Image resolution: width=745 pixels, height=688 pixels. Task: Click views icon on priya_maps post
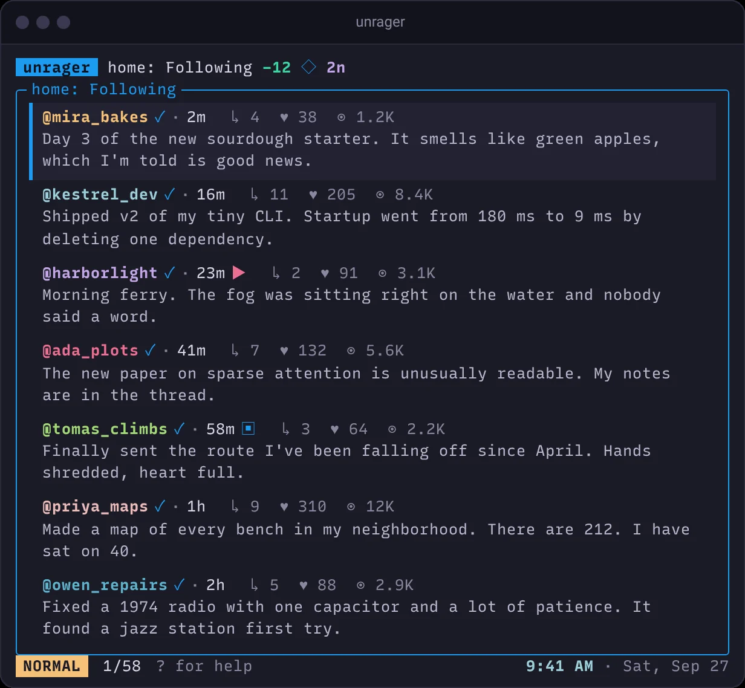351,507
